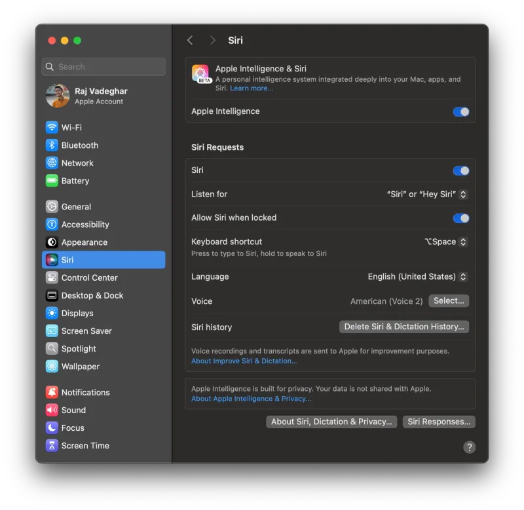Click the Displays sun icon

(52, 313)
